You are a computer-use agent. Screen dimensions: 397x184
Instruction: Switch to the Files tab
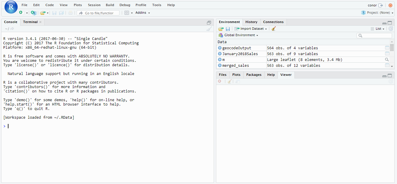[223, 75]
